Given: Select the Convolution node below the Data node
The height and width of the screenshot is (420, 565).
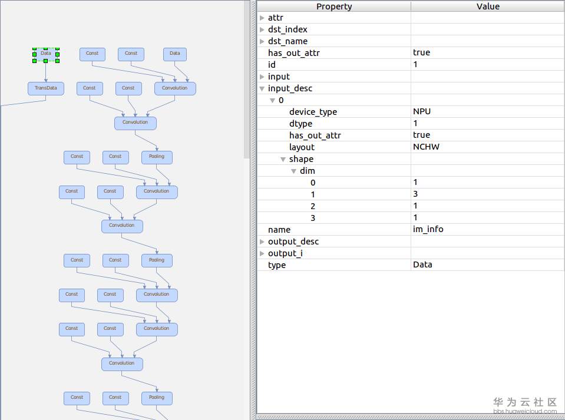Looking at the screenshot, I should 175,88.
